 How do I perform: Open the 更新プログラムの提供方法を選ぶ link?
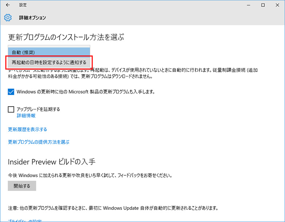(38, 142)
